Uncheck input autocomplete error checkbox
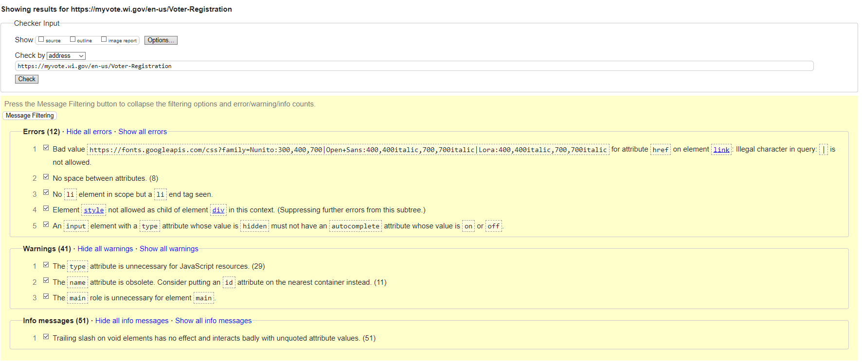Viewport: 862px width, 362px height. coord(46,224)
